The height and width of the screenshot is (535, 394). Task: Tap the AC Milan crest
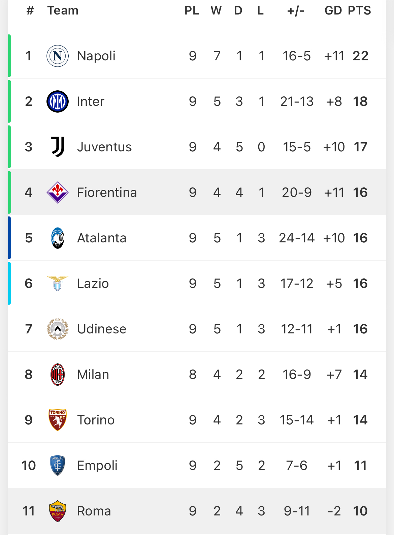(58, 375)
